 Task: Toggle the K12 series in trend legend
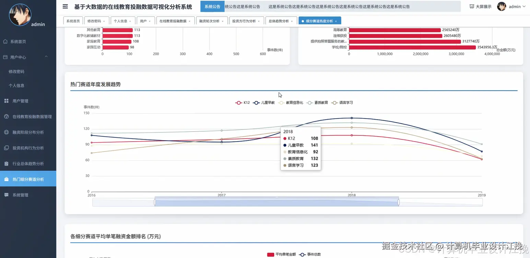(243, 102)
